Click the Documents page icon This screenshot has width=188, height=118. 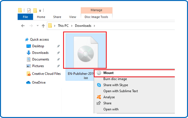pos(29,59)
